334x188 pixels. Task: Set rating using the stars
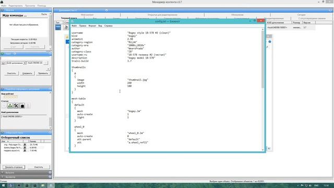10,97
